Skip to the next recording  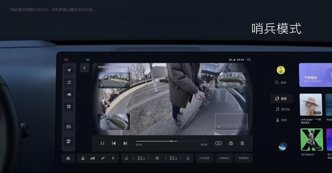click(125, 144)
